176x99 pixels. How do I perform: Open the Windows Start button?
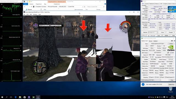(2, 97)
